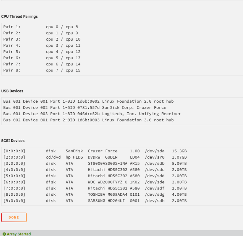Screen dimensions: 243x236
Task: Click SCSI address '[0:0:0:0]'
Action: [14, 151]
